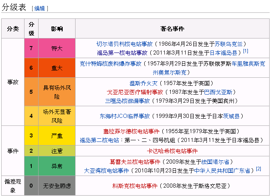Viewport: 270px width, 196px height.
Task: Click the 分级 column header
Action: point(31,29)
